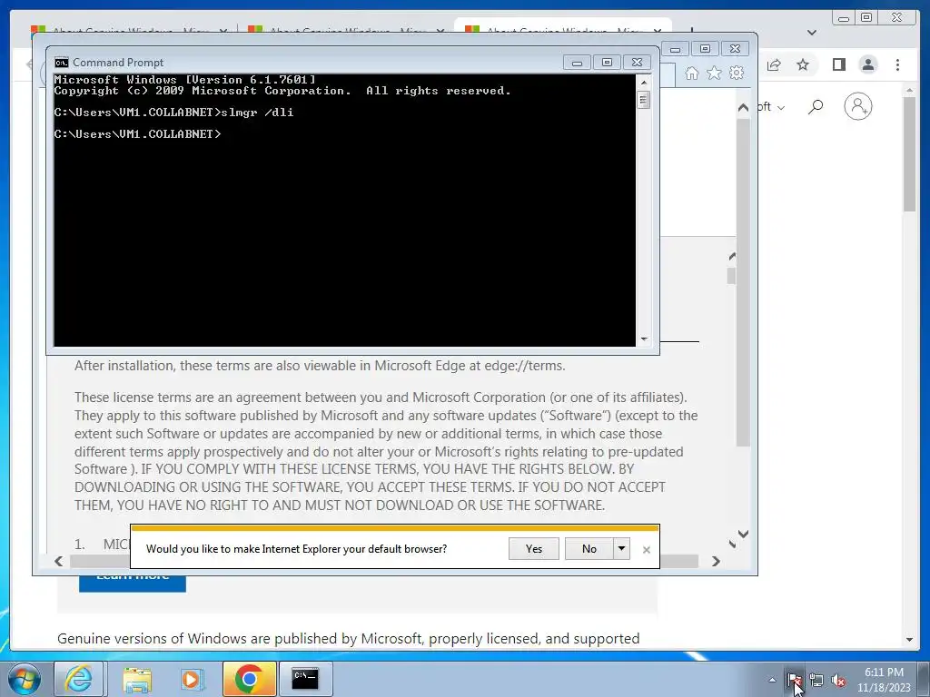The height and width of the screenshot is (697, 930).
Task: IE page horizontal scroll right arrow
Action: [716, 561]
